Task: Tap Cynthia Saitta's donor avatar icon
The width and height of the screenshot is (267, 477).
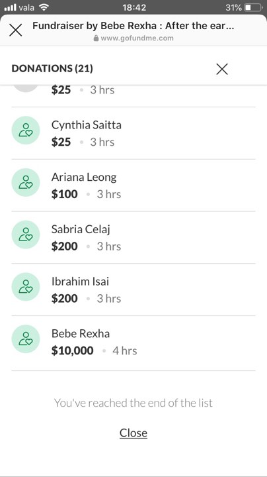Action: pyautogui.click(x=26, y=131)
